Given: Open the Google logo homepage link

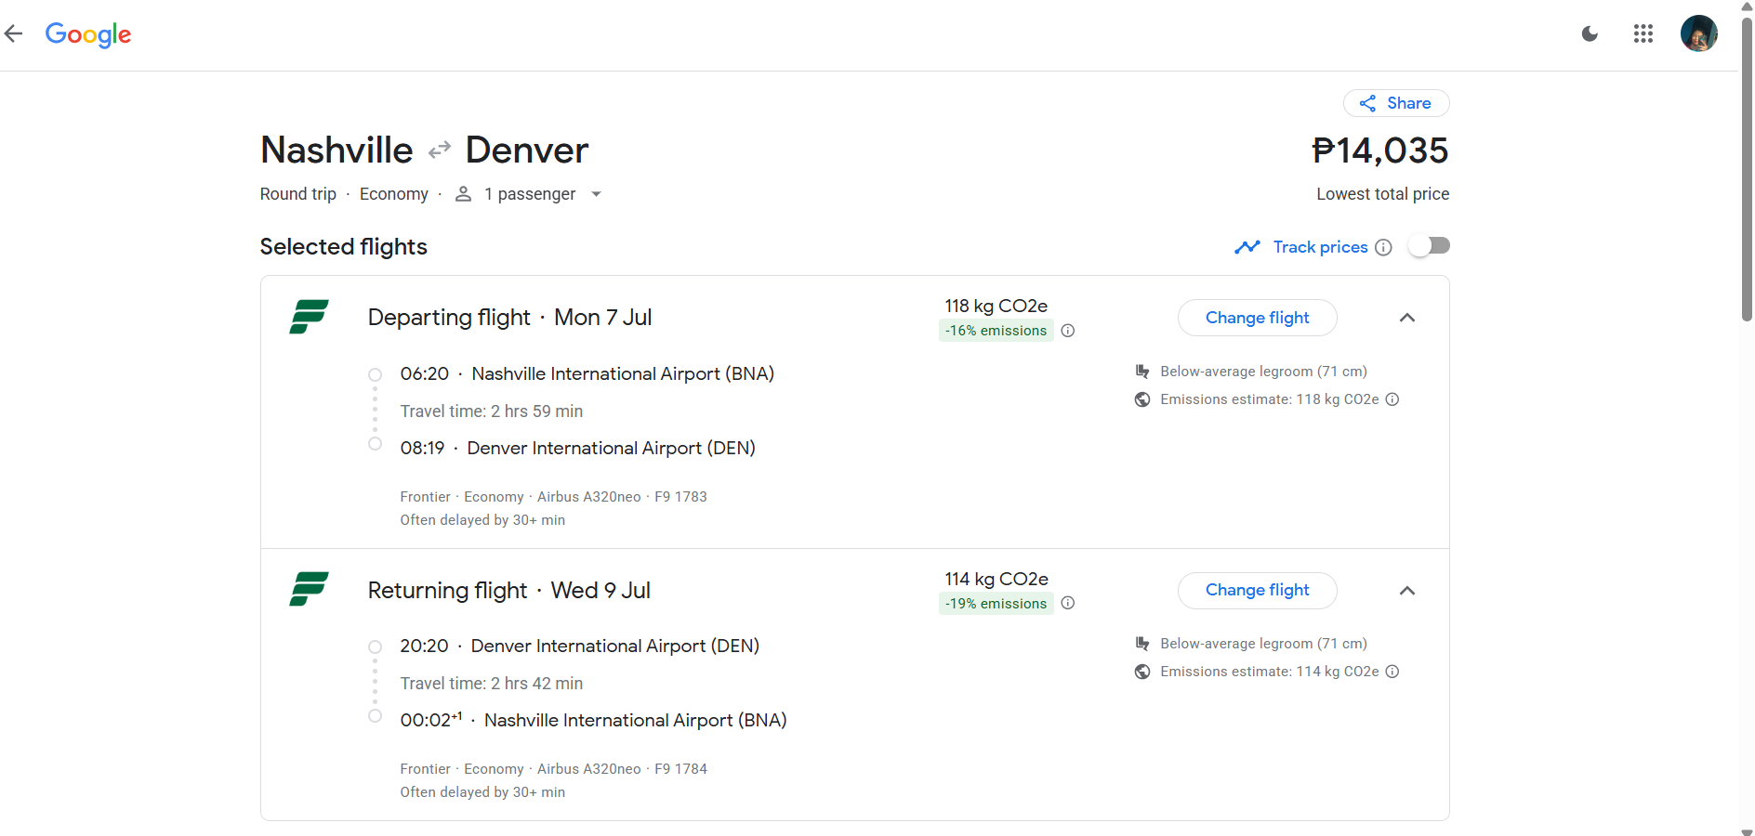Looking at the screenshot, I should (x=88, y=34).
